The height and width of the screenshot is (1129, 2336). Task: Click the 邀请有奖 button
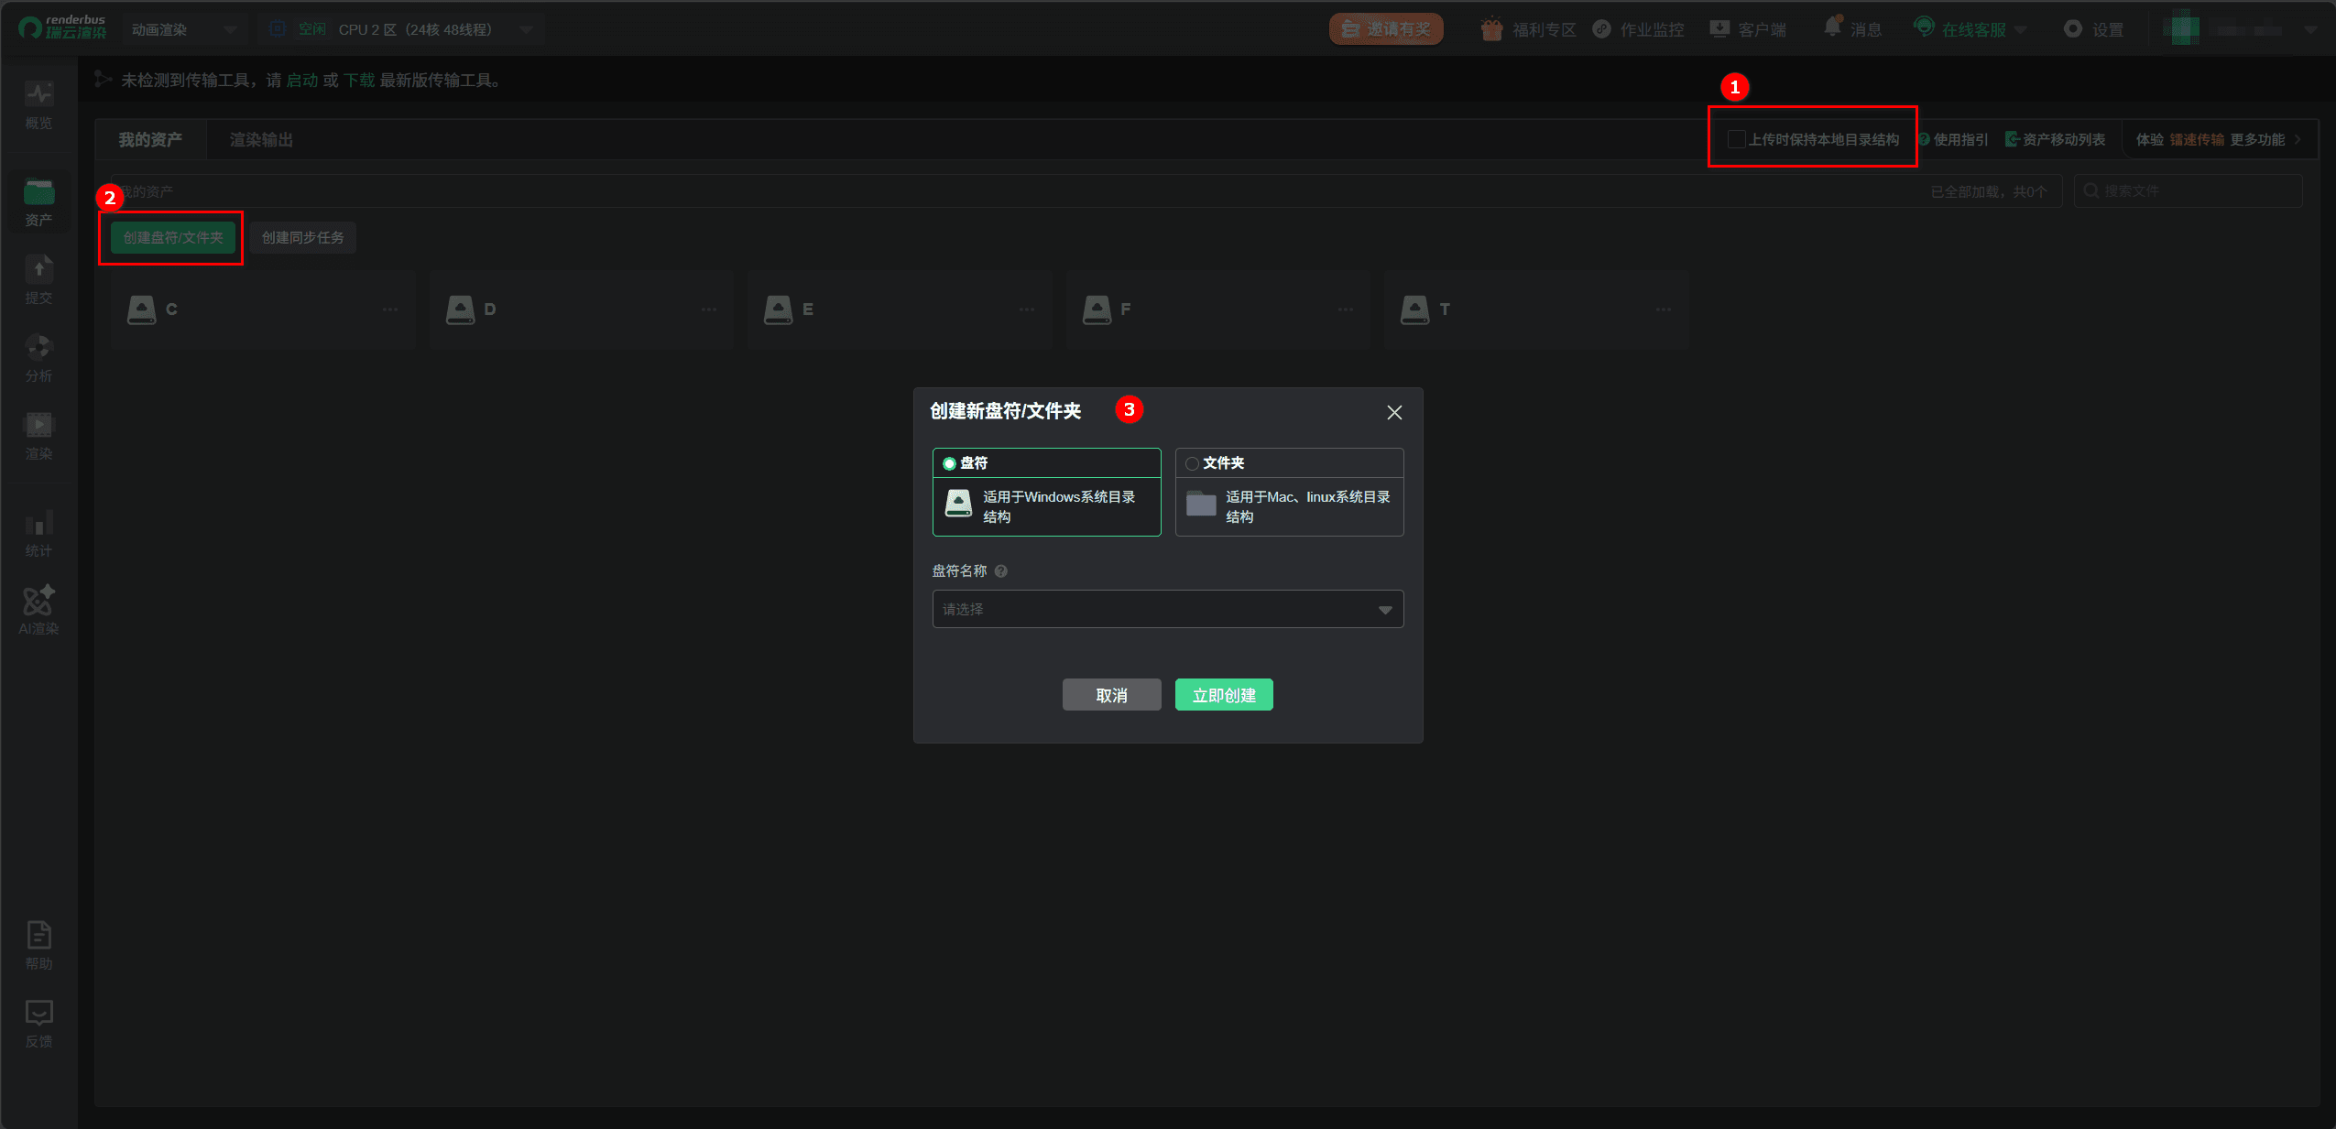click(x=1386, y=29)
